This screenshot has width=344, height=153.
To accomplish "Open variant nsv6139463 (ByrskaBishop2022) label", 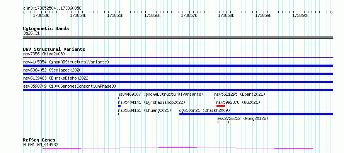I will pos(57,78).
